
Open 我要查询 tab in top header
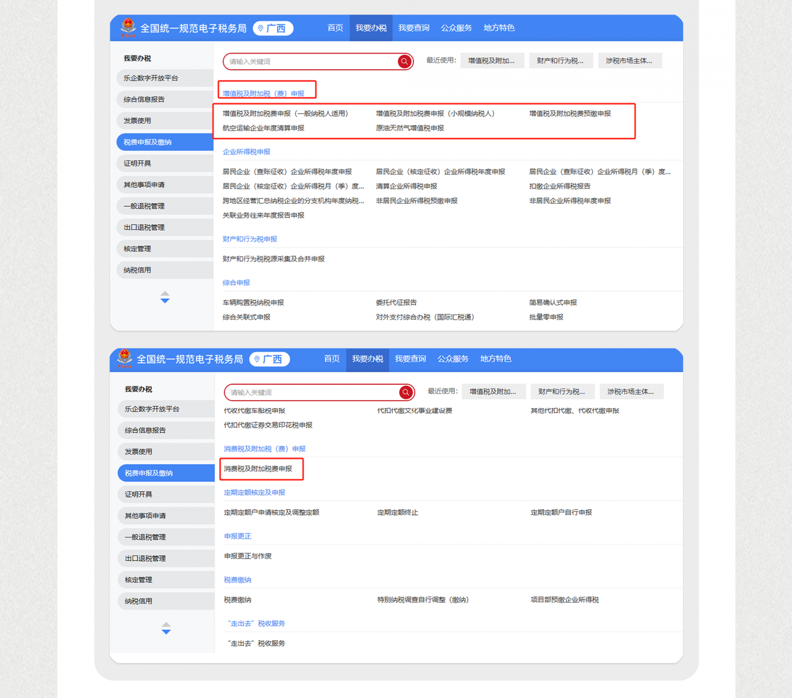413,28
